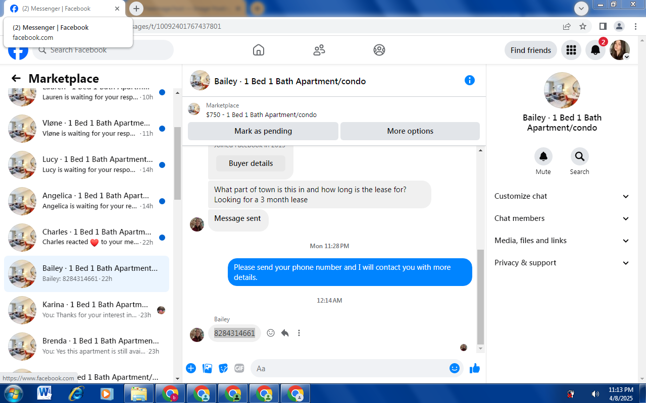
Task: Open a new browser tab
Action: pyautogui.click(x=136, y=9)
